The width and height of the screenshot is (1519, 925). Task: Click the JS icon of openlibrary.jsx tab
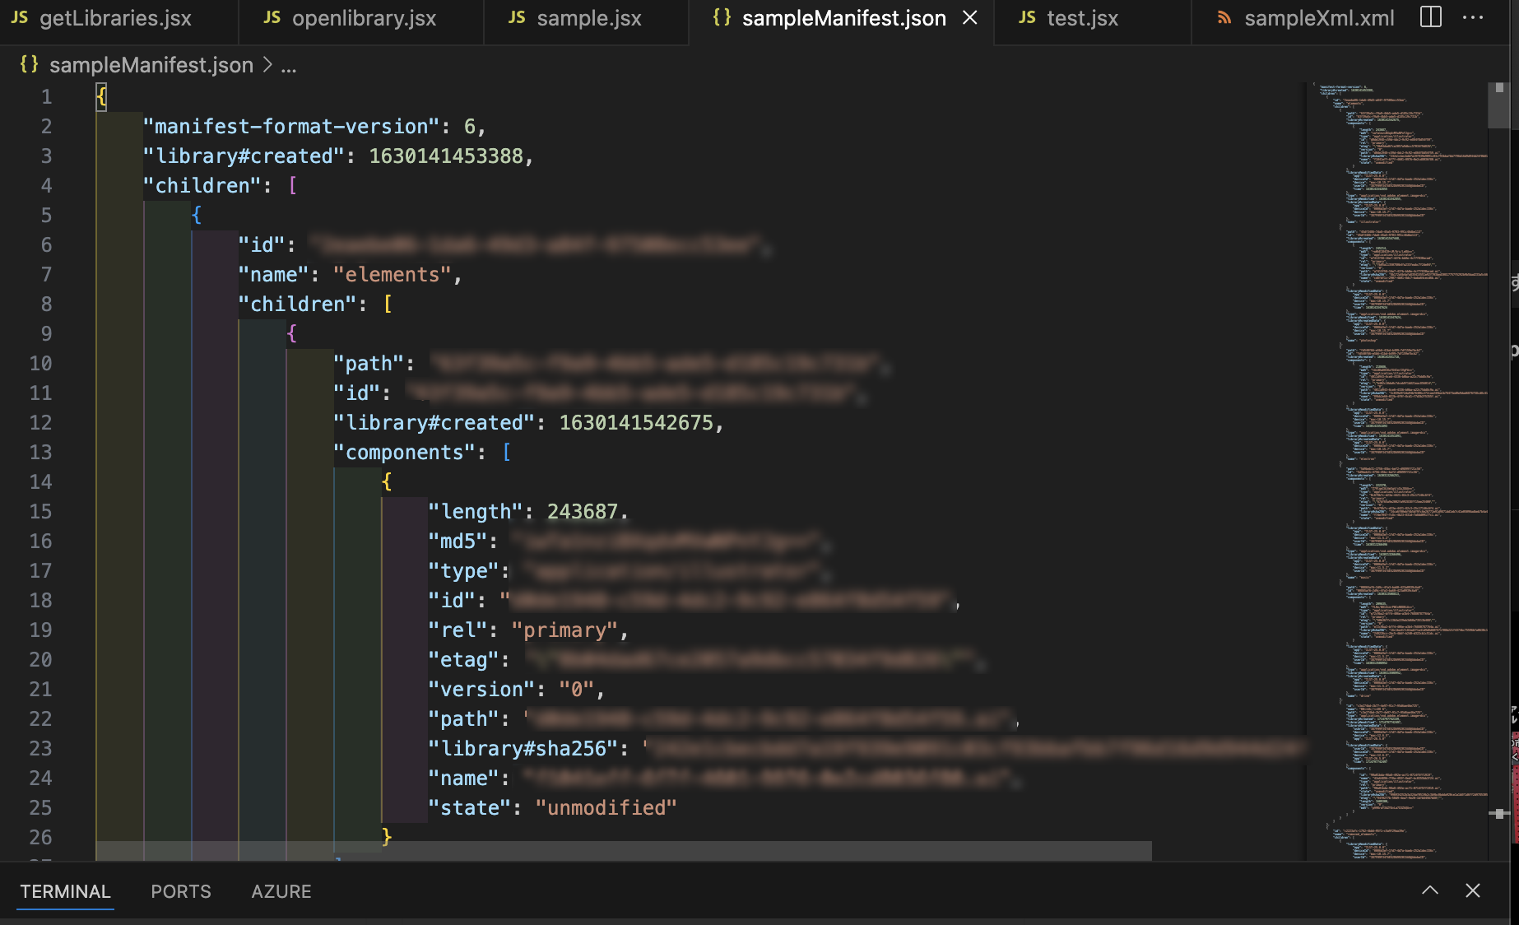tap(272, 17)
